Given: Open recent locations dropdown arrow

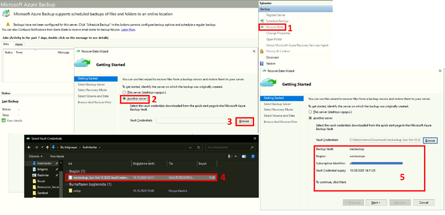Looking at the screenshot, I should coord(42,147).
